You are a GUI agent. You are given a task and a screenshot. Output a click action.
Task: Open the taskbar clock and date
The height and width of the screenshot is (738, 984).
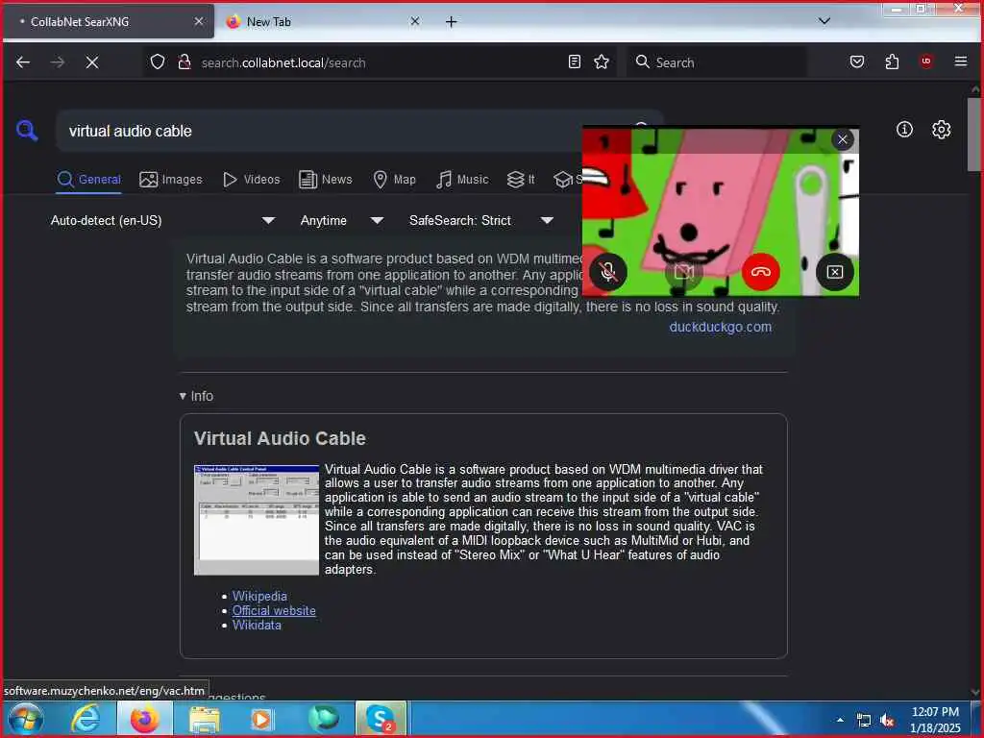click(934, 720)
